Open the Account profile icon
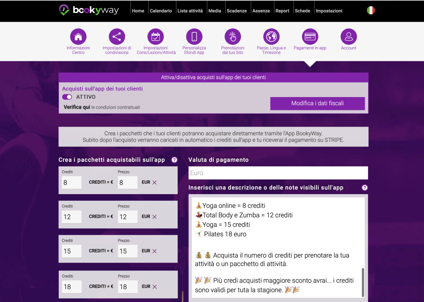424x302 pixels. click(x=349, y=37)
